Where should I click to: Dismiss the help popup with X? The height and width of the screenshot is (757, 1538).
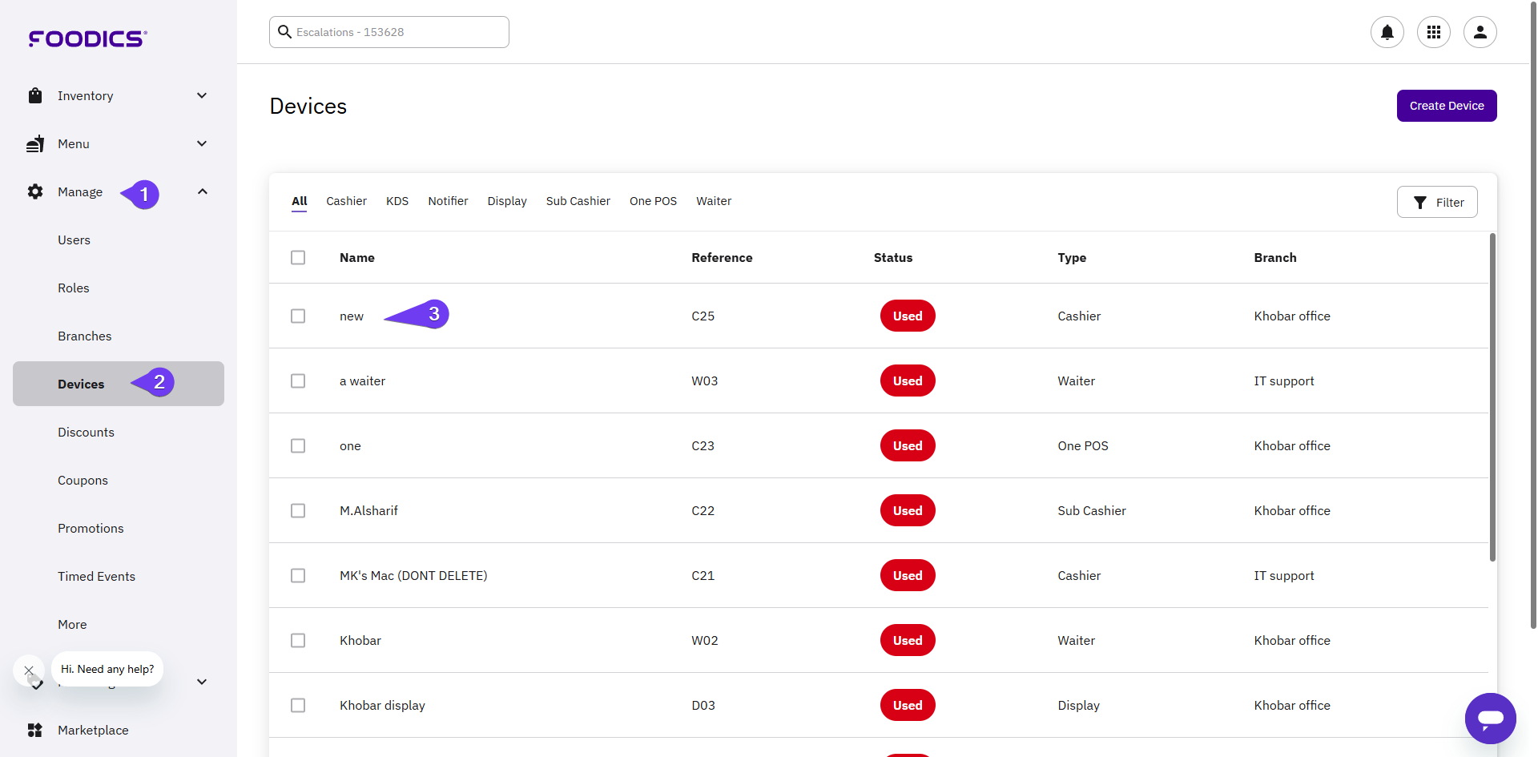coord(29,670)
